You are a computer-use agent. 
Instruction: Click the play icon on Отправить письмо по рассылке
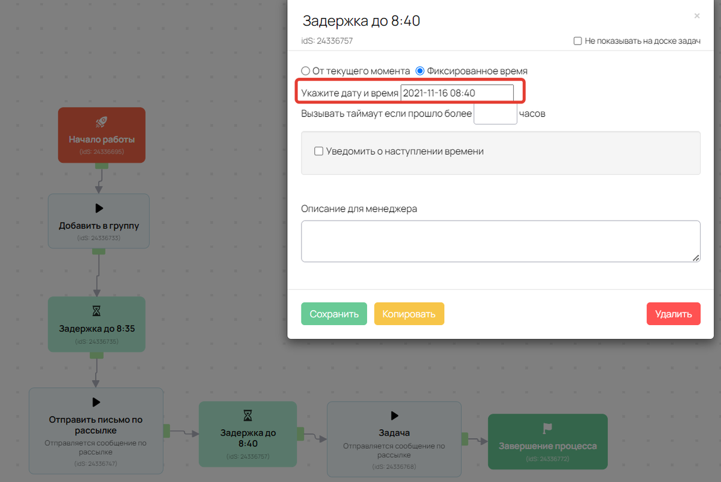click(96, 403)
